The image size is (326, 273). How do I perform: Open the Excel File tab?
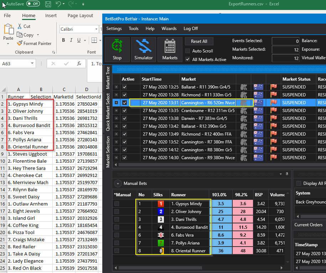click(x=7, y=16)
